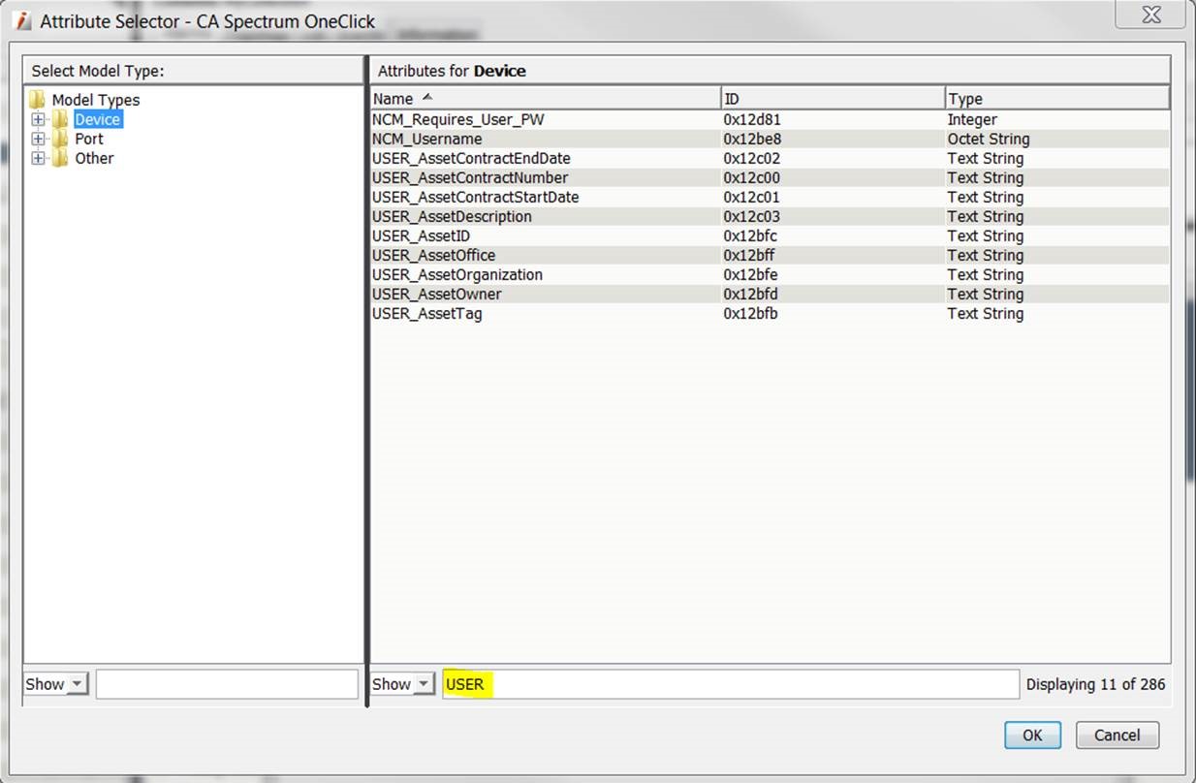The width and height of the screenshot is (1196, 783).
Task: Click ID value 0x12c02
Action: point(752,158)
